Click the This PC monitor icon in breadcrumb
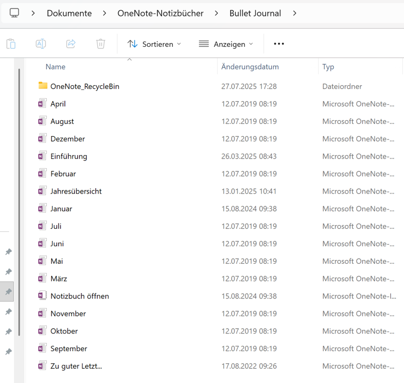Image resolution: width=404 pixels, height=383 pixels. click(x=14, y=13)
